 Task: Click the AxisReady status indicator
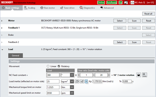coord(112,3)
